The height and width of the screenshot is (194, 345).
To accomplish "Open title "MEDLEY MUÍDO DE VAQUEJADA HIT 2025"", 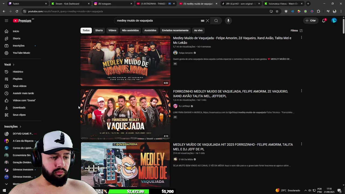I will tap(233, 147).
